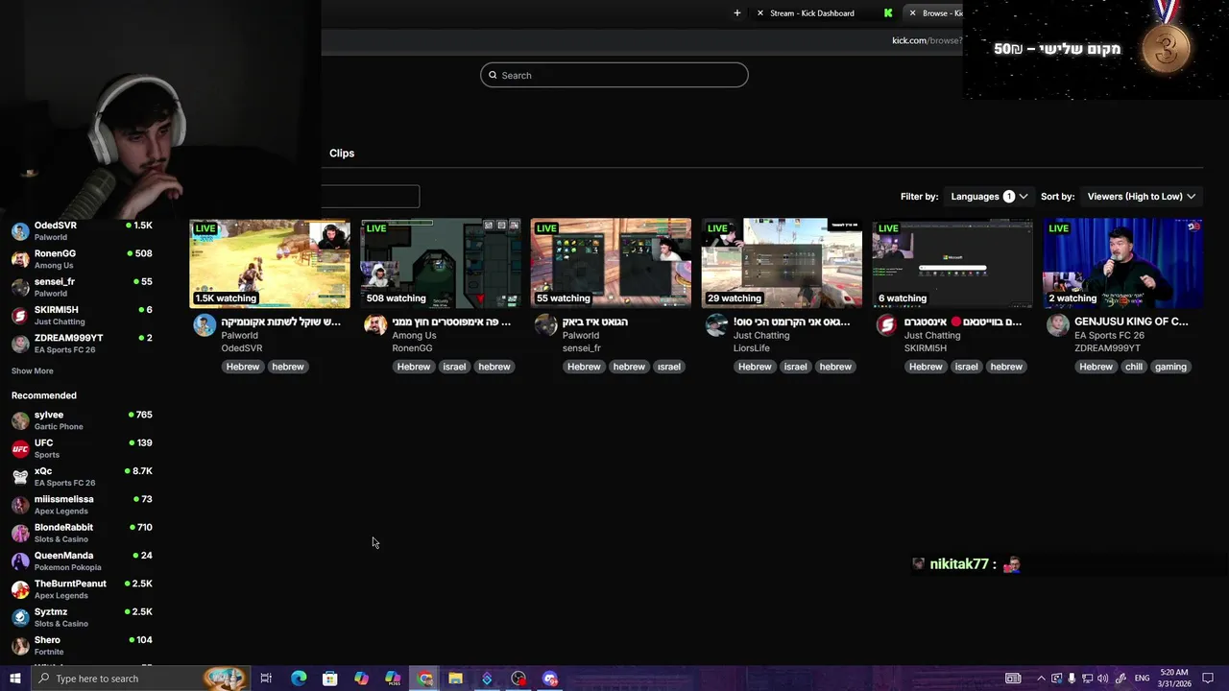
Task: Open SKIRMI5H avatar below stream card
Action: tap(887, 324)
